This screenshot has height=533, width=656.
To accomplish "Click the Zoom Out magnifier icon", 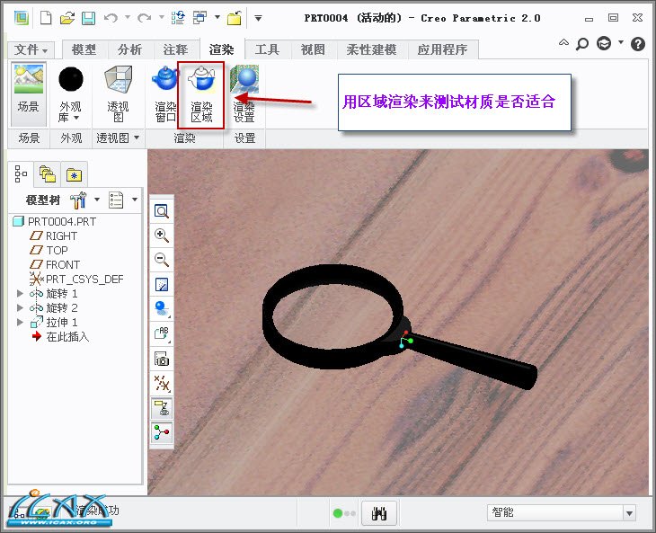I will click(x=162, y=260).
